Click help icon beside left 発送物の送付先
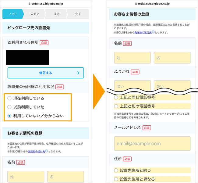 tap(47, 151)
